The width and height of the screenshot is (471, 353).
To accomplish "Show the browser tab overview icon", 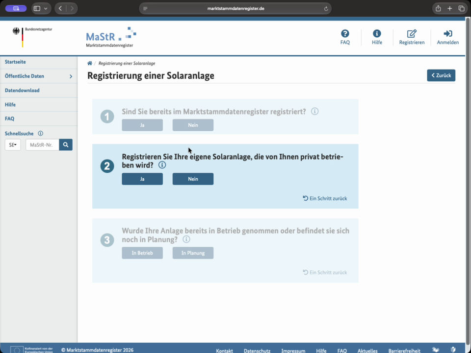I will point(461,8).
